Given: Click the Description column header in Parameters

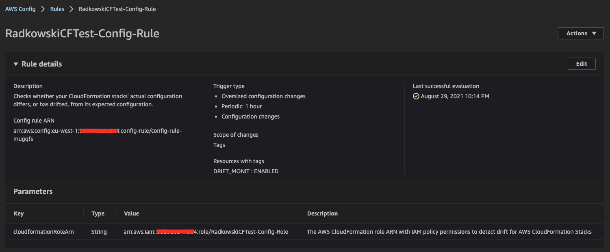Looking at the screenshot, I should point(322,213).
